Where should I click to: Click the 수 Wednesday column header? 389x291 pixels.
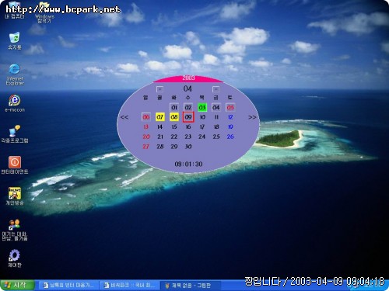(x=188, y=98)
